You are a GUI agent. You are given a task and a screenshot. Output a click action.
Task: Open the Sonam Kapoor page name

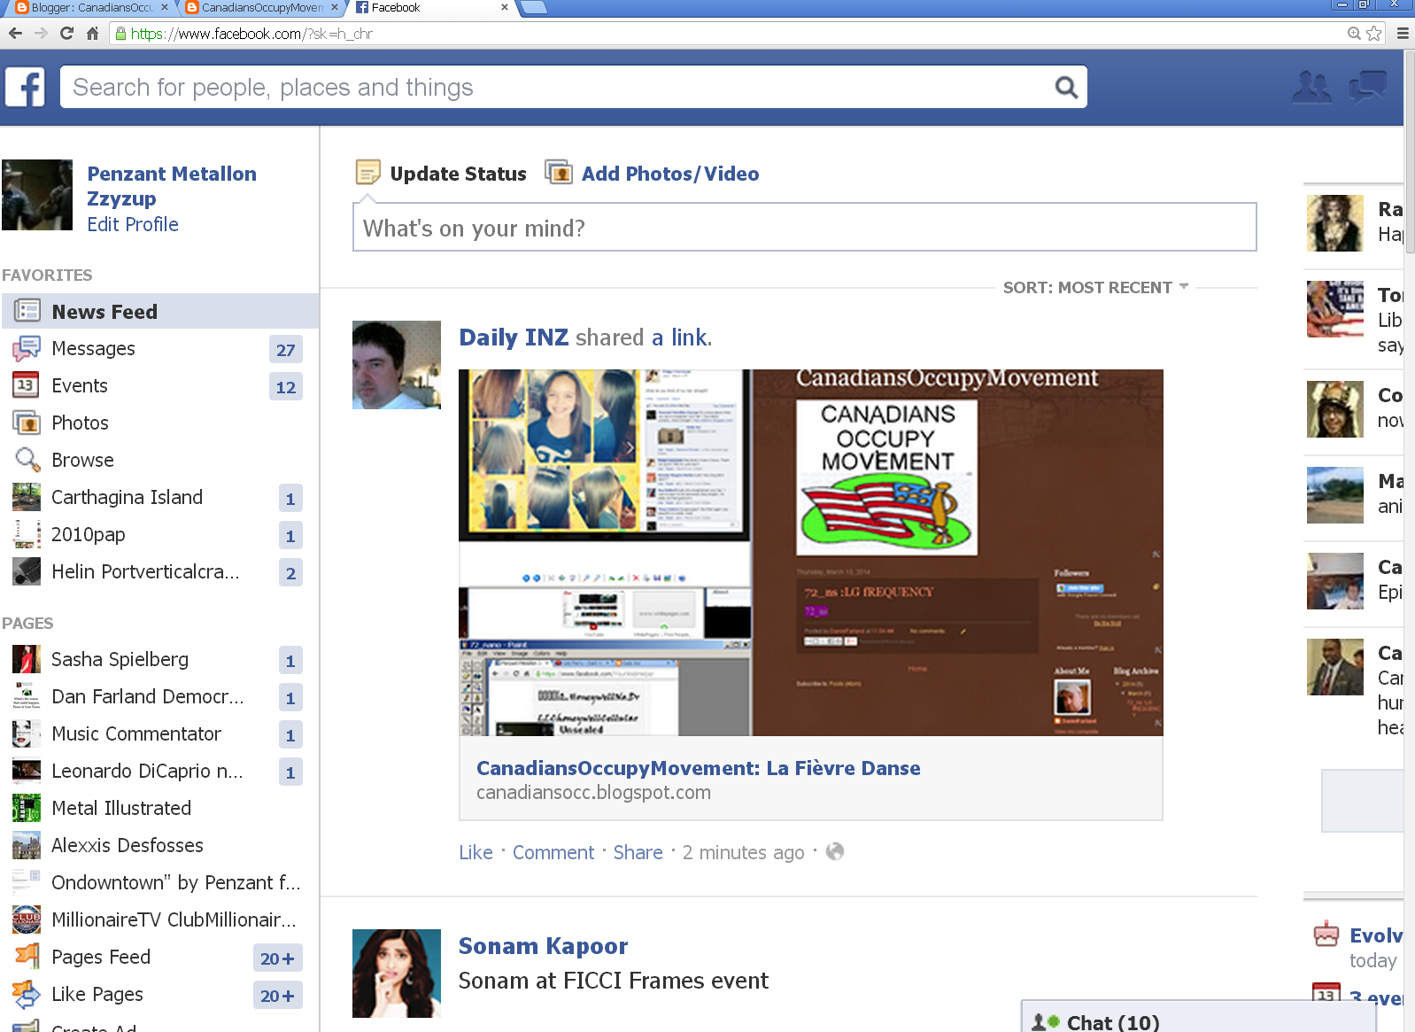543,946
